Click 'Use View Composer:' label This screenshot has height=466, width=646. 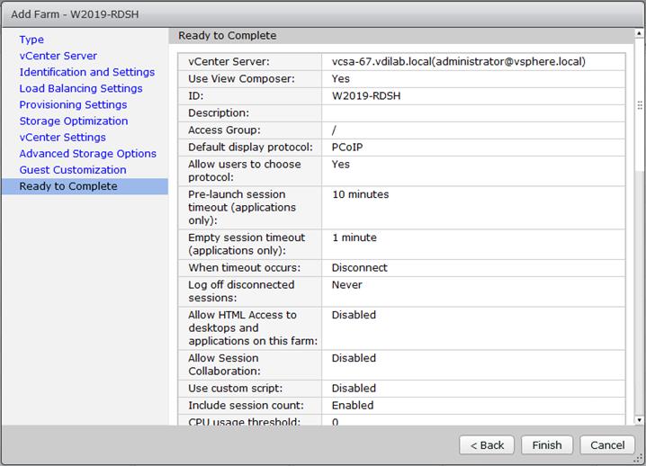pyautogui.click(x=241, y=78)
